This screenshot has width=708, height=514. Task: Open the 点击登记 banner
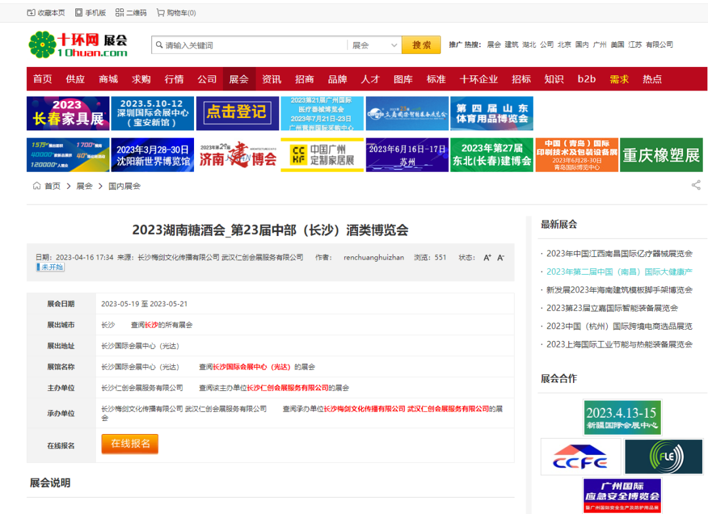point(237,113)
